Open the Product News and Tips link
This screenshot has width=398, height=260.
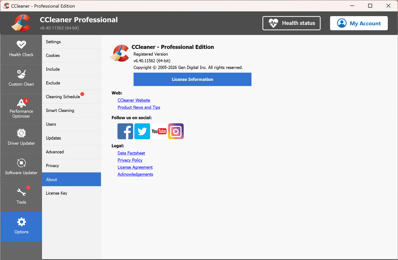click(139, 107)
